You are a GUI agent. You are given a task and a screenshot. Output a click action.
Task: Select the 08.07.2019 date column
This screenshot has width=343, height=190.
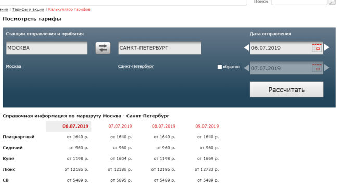[163, 126]
